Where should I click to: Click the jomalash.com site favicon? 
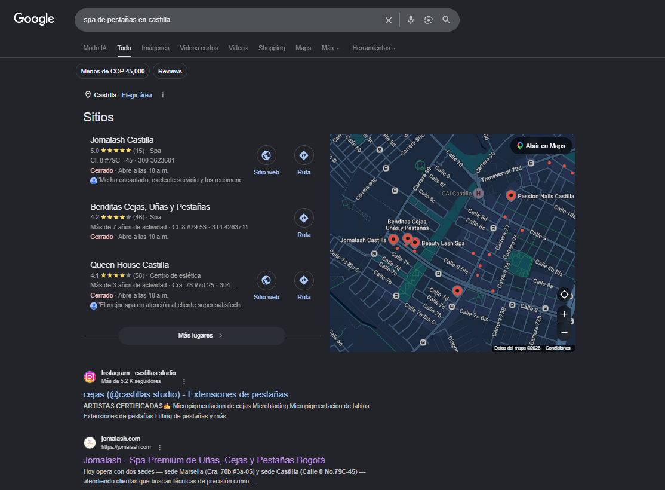[x=90, y=443]
